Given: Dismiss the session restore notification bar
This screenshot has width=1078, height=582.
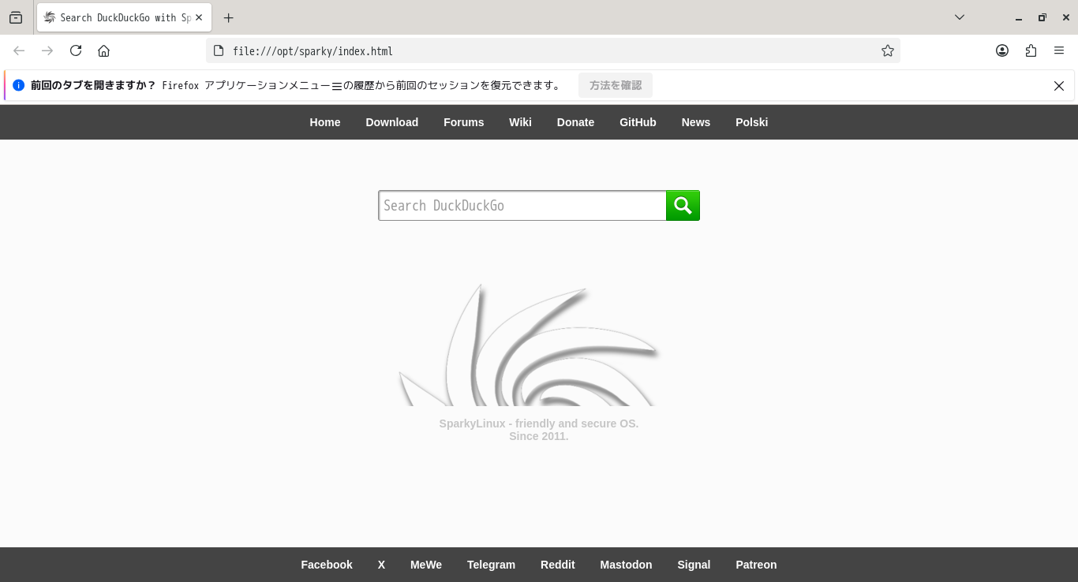Looking at the screenshot, I should [1059, 86].
